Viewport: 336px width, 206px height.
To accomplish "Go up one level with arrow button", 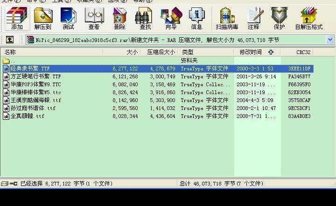I will coord(10,40).
